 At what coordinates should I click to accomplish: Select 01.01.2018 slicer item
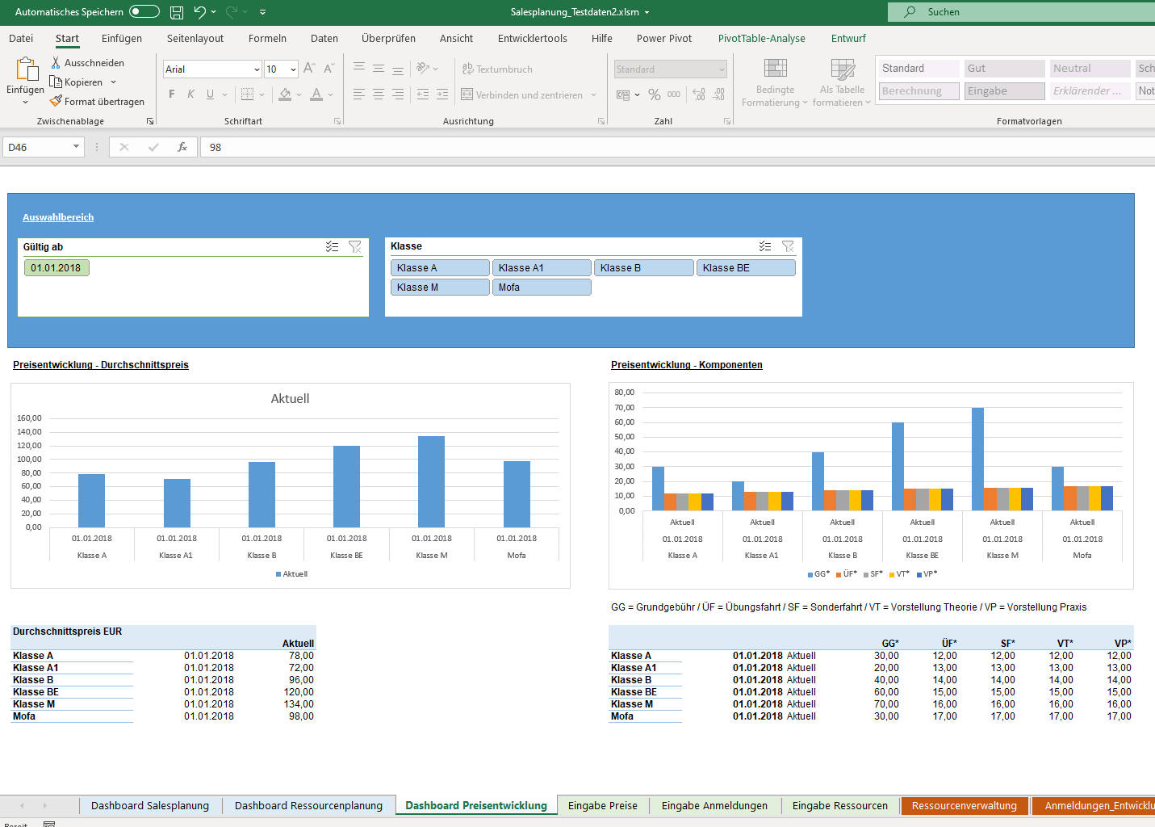point(56,268)
